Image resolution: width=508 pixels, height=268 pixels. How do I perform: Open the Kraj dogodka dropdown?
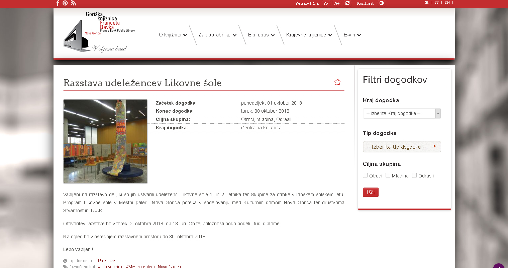[402, 114]
